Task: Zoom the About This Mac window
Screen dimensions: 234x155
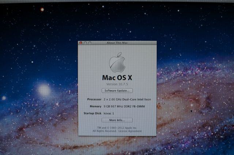Action: coord(90,43)
